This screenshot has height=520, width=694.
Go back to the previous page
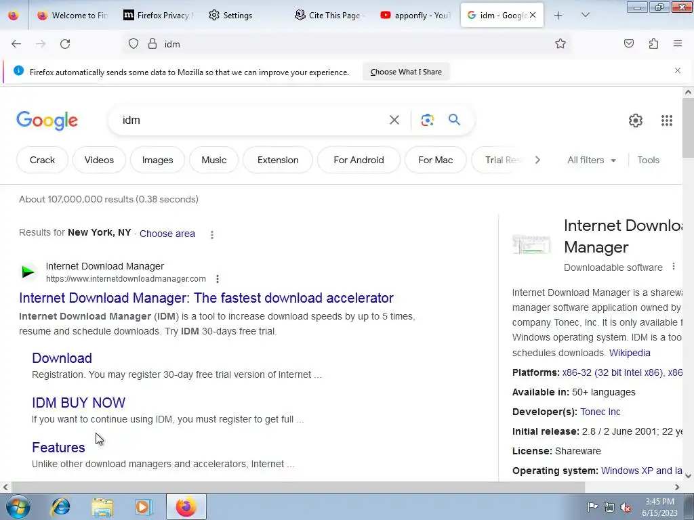(16, 44)
